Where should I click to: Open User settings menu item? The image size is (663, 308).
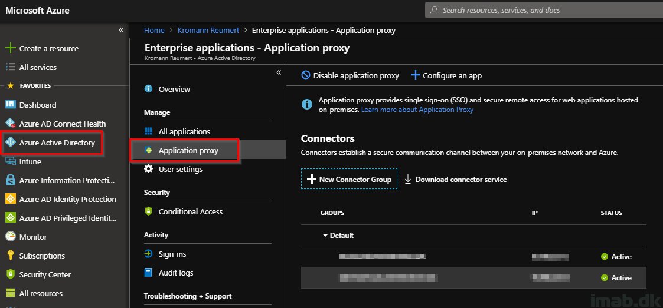(x=181, y=169)
